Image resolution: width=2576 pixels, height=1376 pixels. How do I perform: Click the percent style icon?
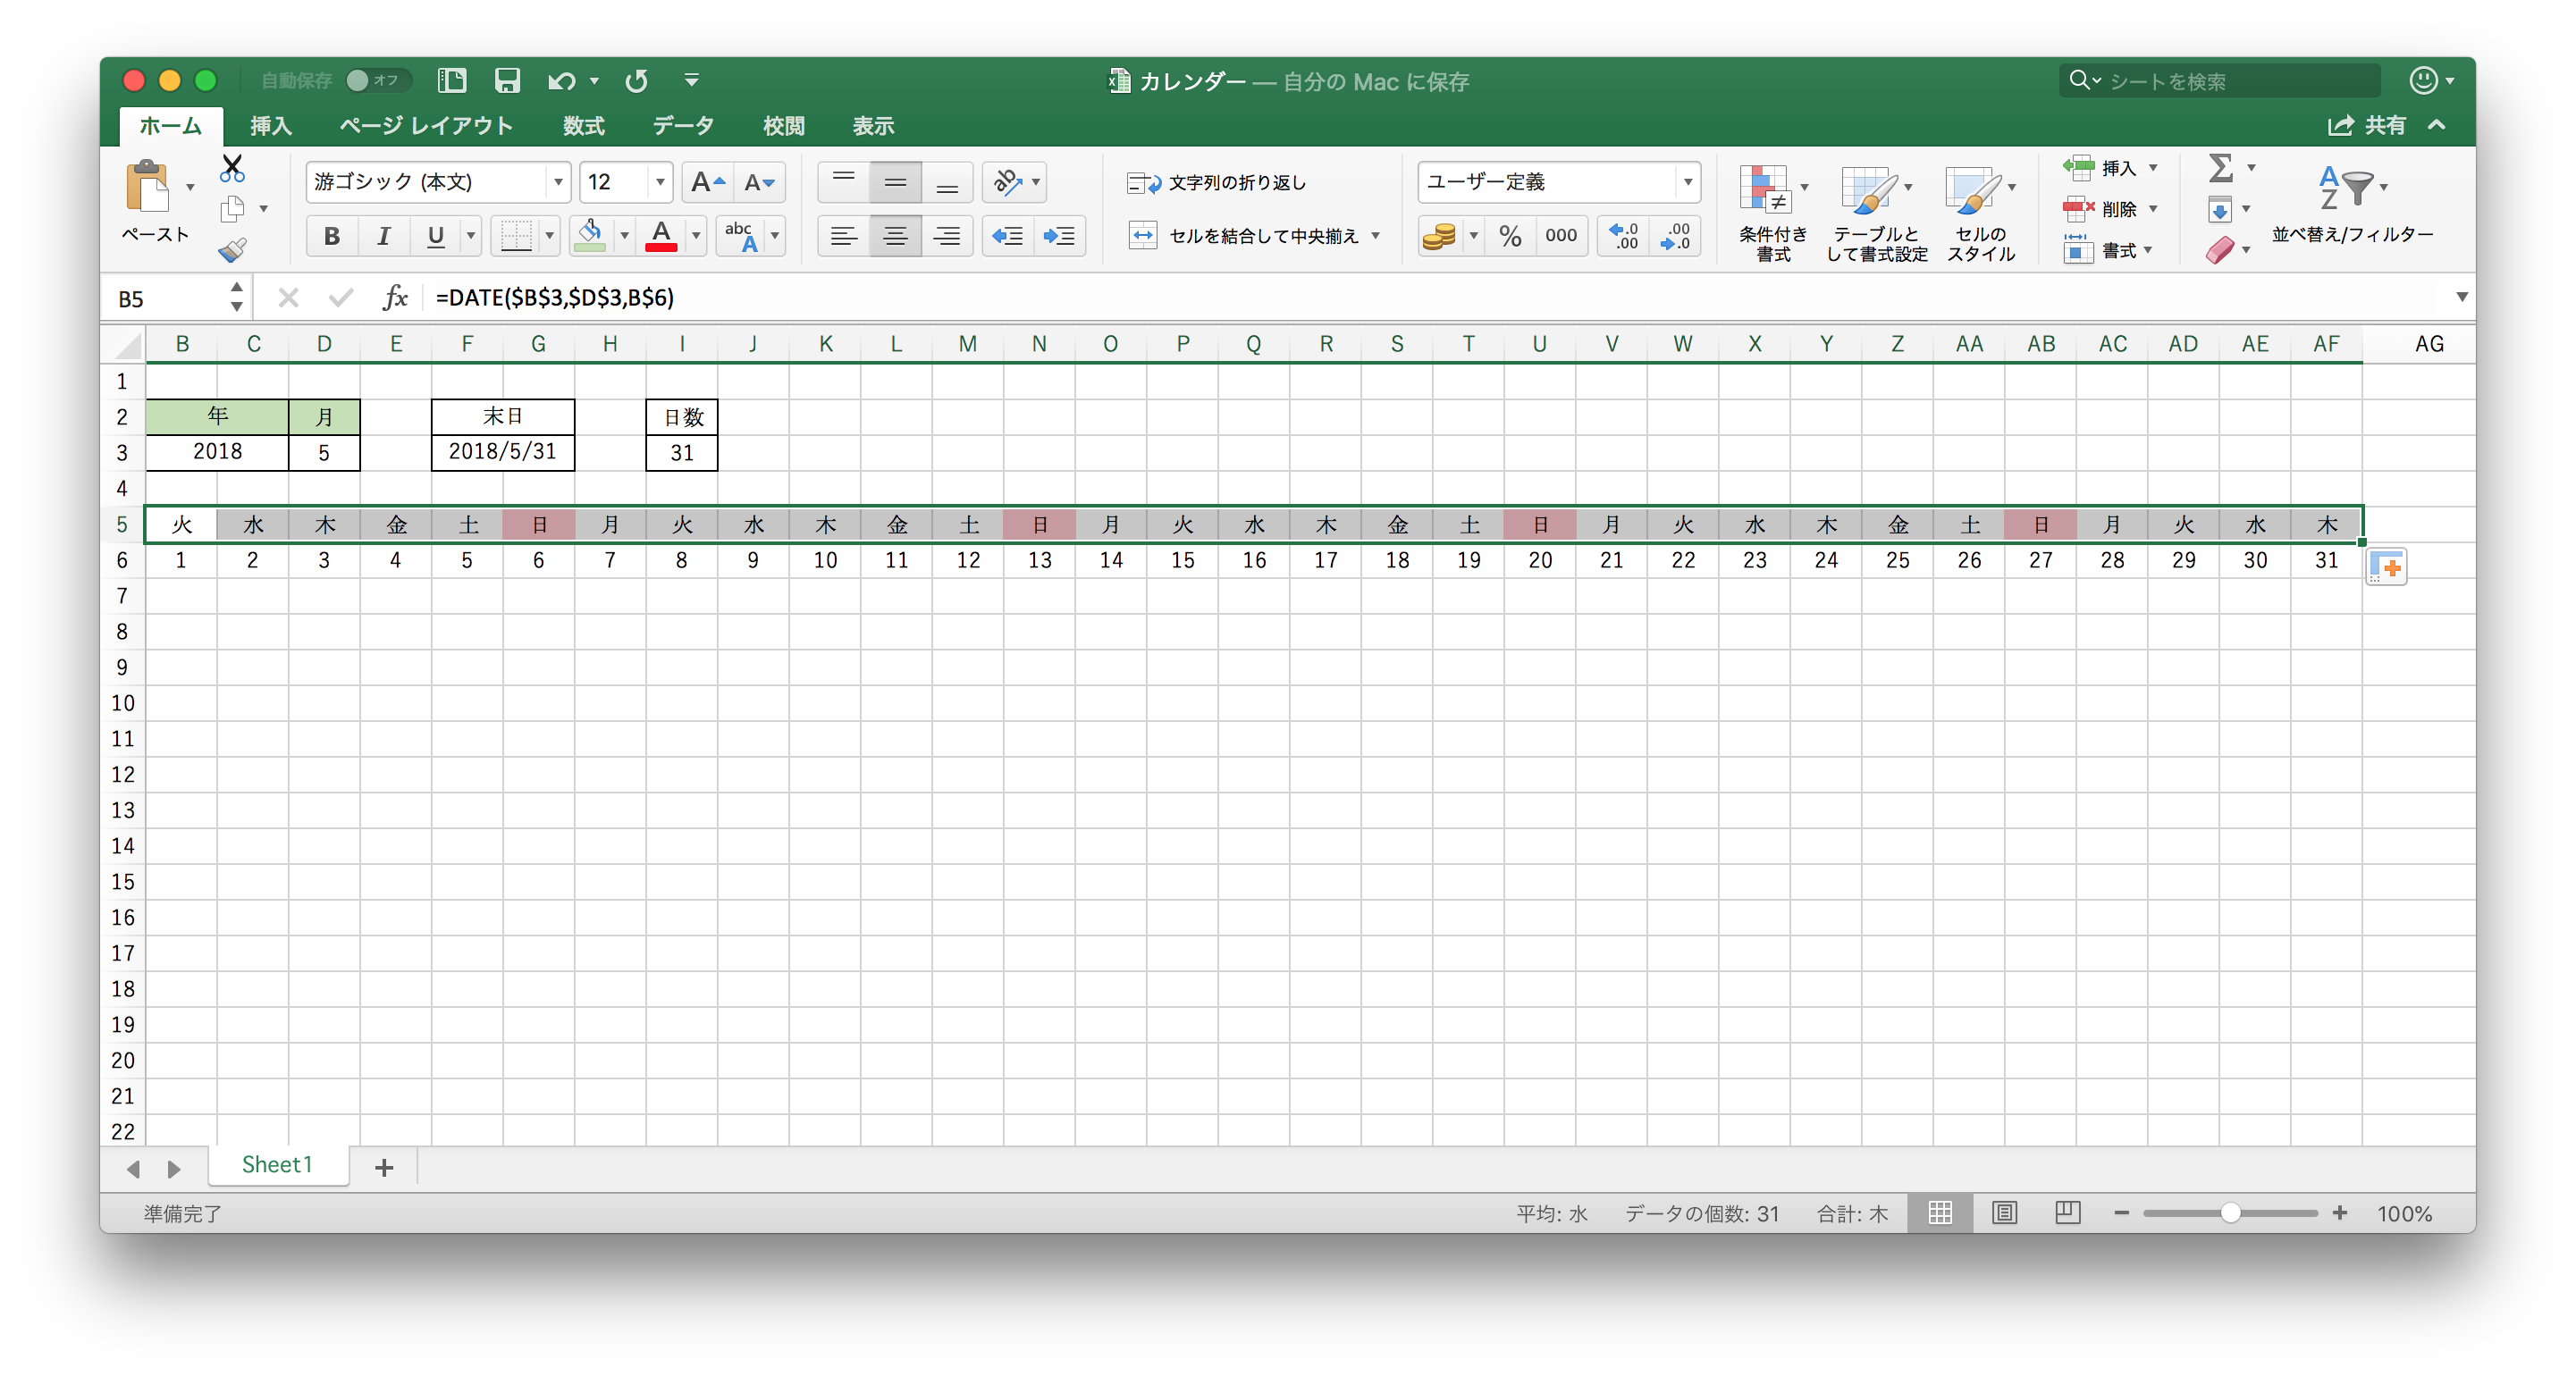coord(1509,236)
